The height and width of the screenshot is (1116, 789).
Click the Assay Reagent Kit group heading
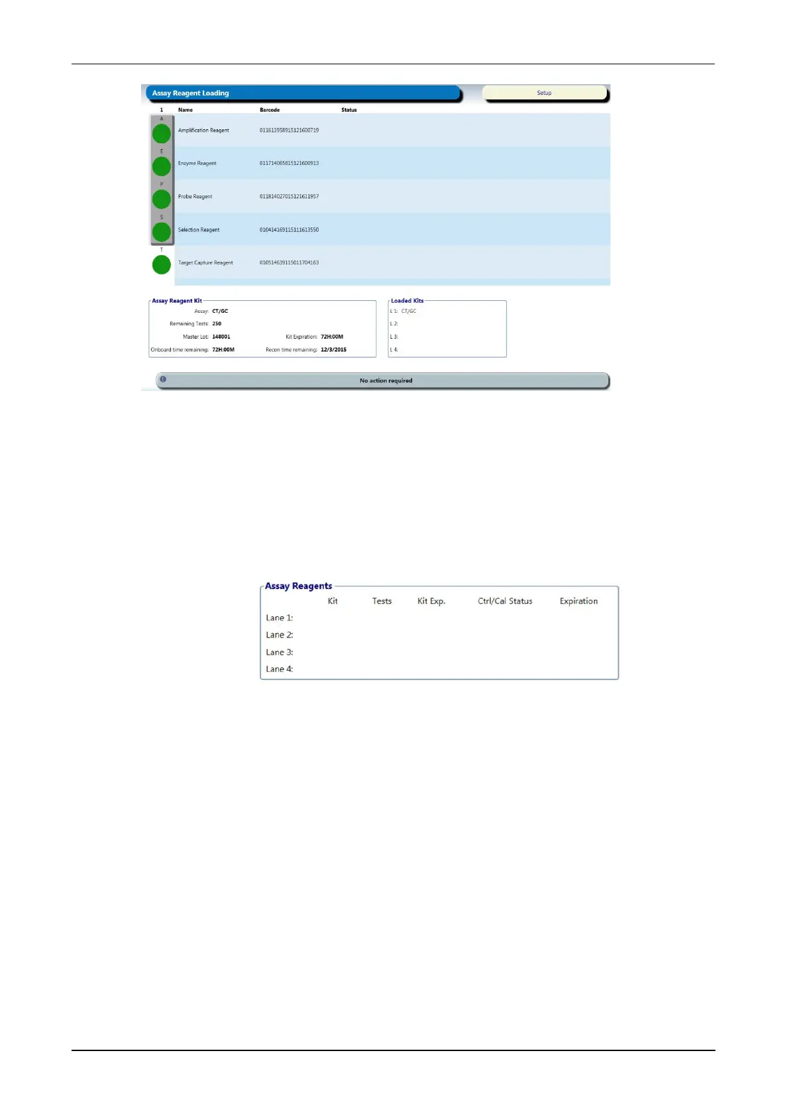pos(177,301)
